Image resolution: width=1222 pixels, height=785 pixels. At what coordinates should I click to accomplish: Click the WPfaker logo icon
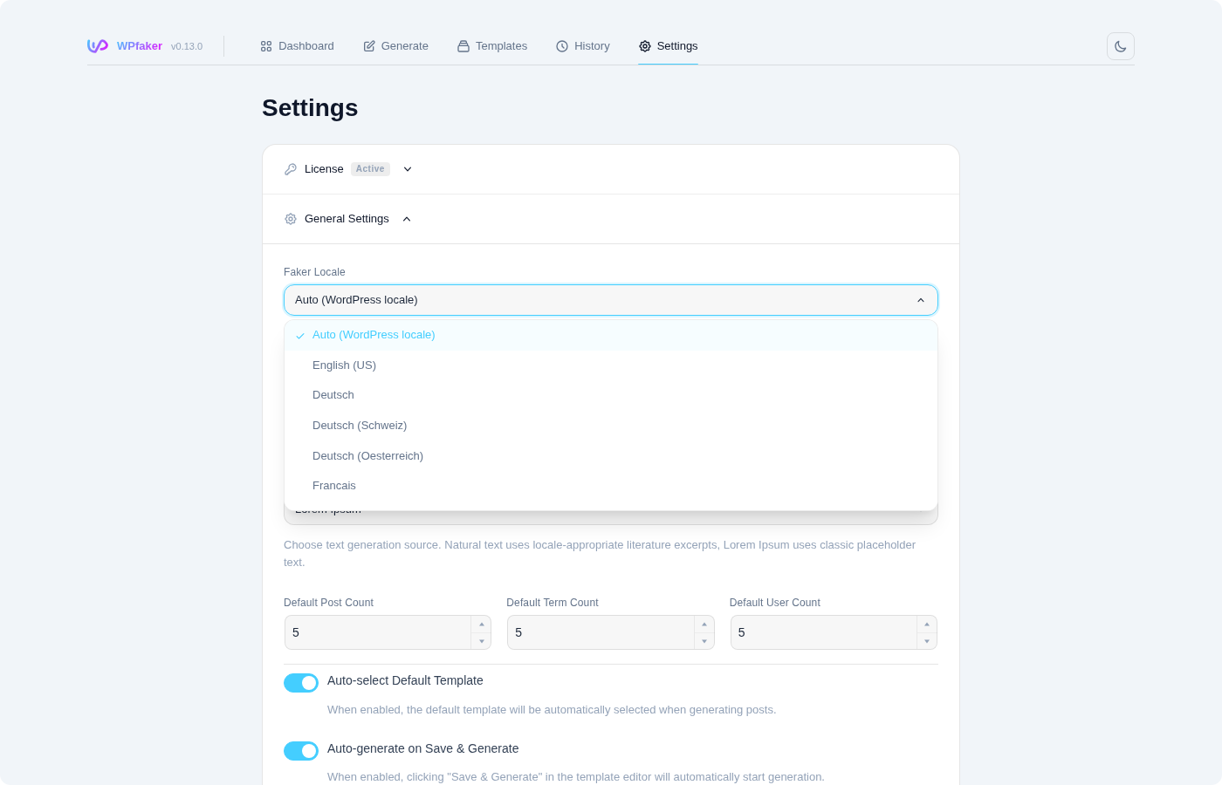pyautogui.click(x=97, y=46)
